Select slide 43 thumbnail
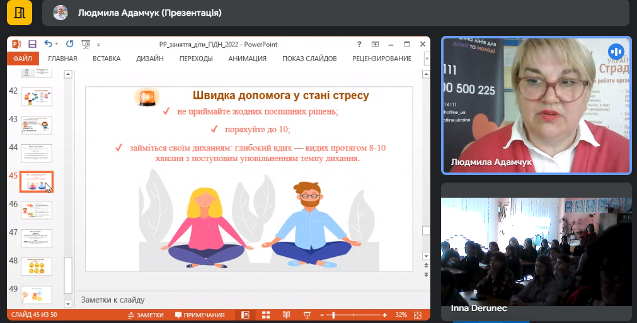Viewport: 637px width, 323px height. point(37,125)
